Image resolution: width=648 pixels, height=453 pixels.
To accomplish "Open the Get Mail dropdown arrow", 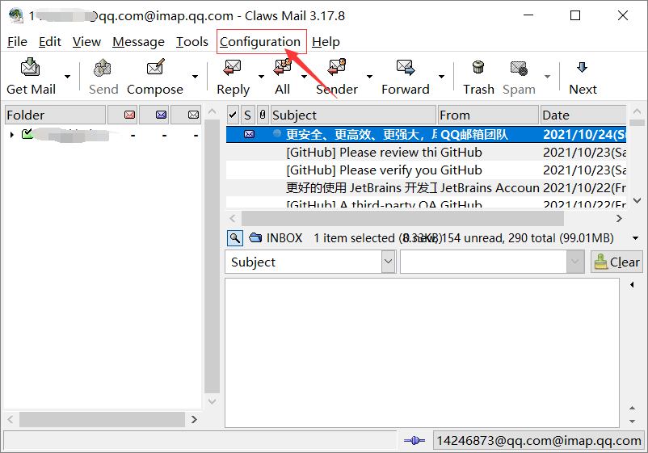I will tap(67, 77).
